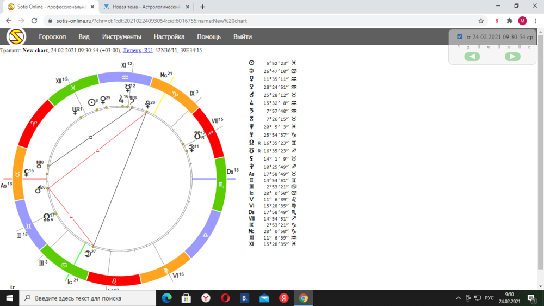Viewport: 544px width, 306px height.
Task: Click the hours step value before ч
Action: tap(479, 47)
